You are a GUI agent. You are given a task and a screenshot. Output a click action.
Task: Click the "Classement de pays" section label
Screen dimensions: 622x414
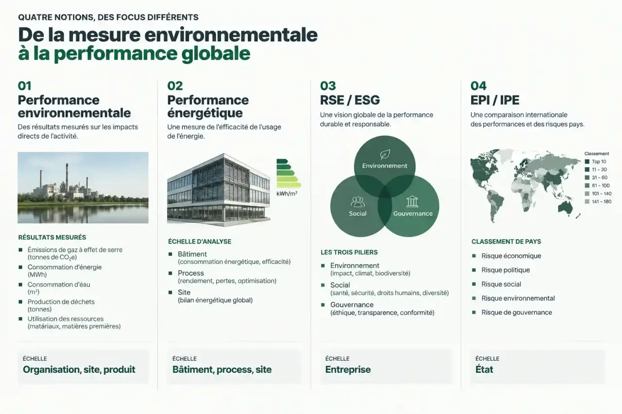506,241
